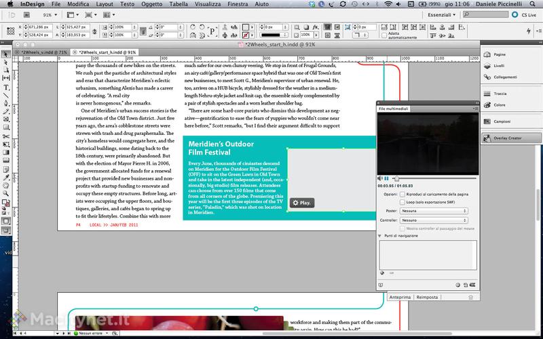Select the black arrow Selection tool
Screen dimensions: 543x339
(6, 54)
